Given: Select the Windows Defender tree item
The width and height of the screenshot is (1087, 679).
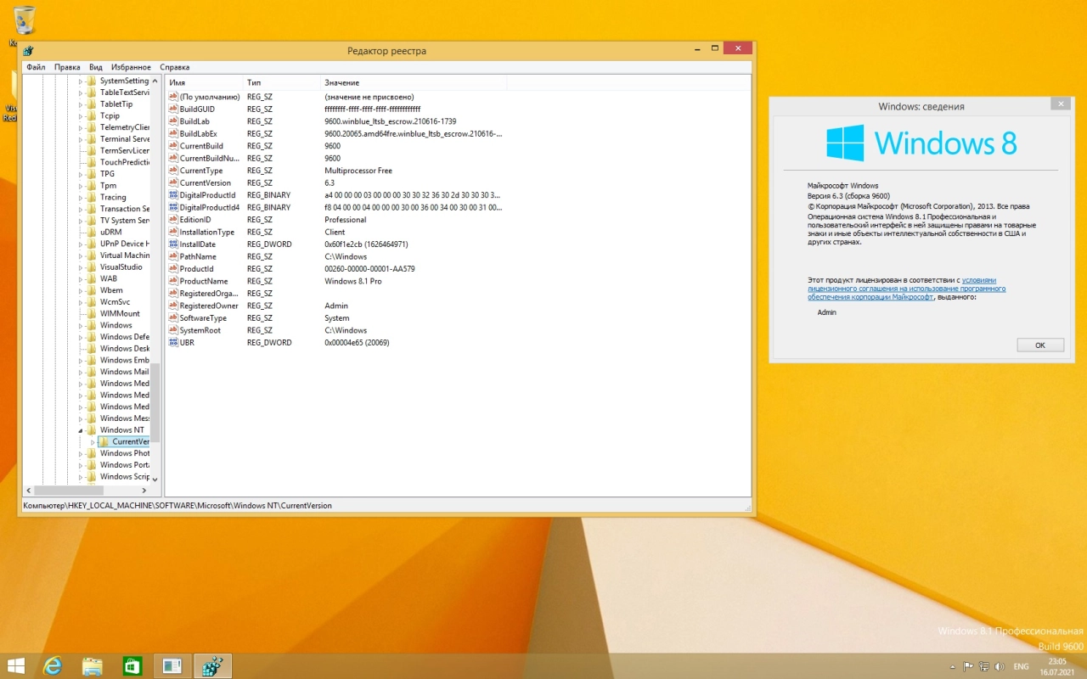Looking at the screenshot, I should tap(124, 337).
